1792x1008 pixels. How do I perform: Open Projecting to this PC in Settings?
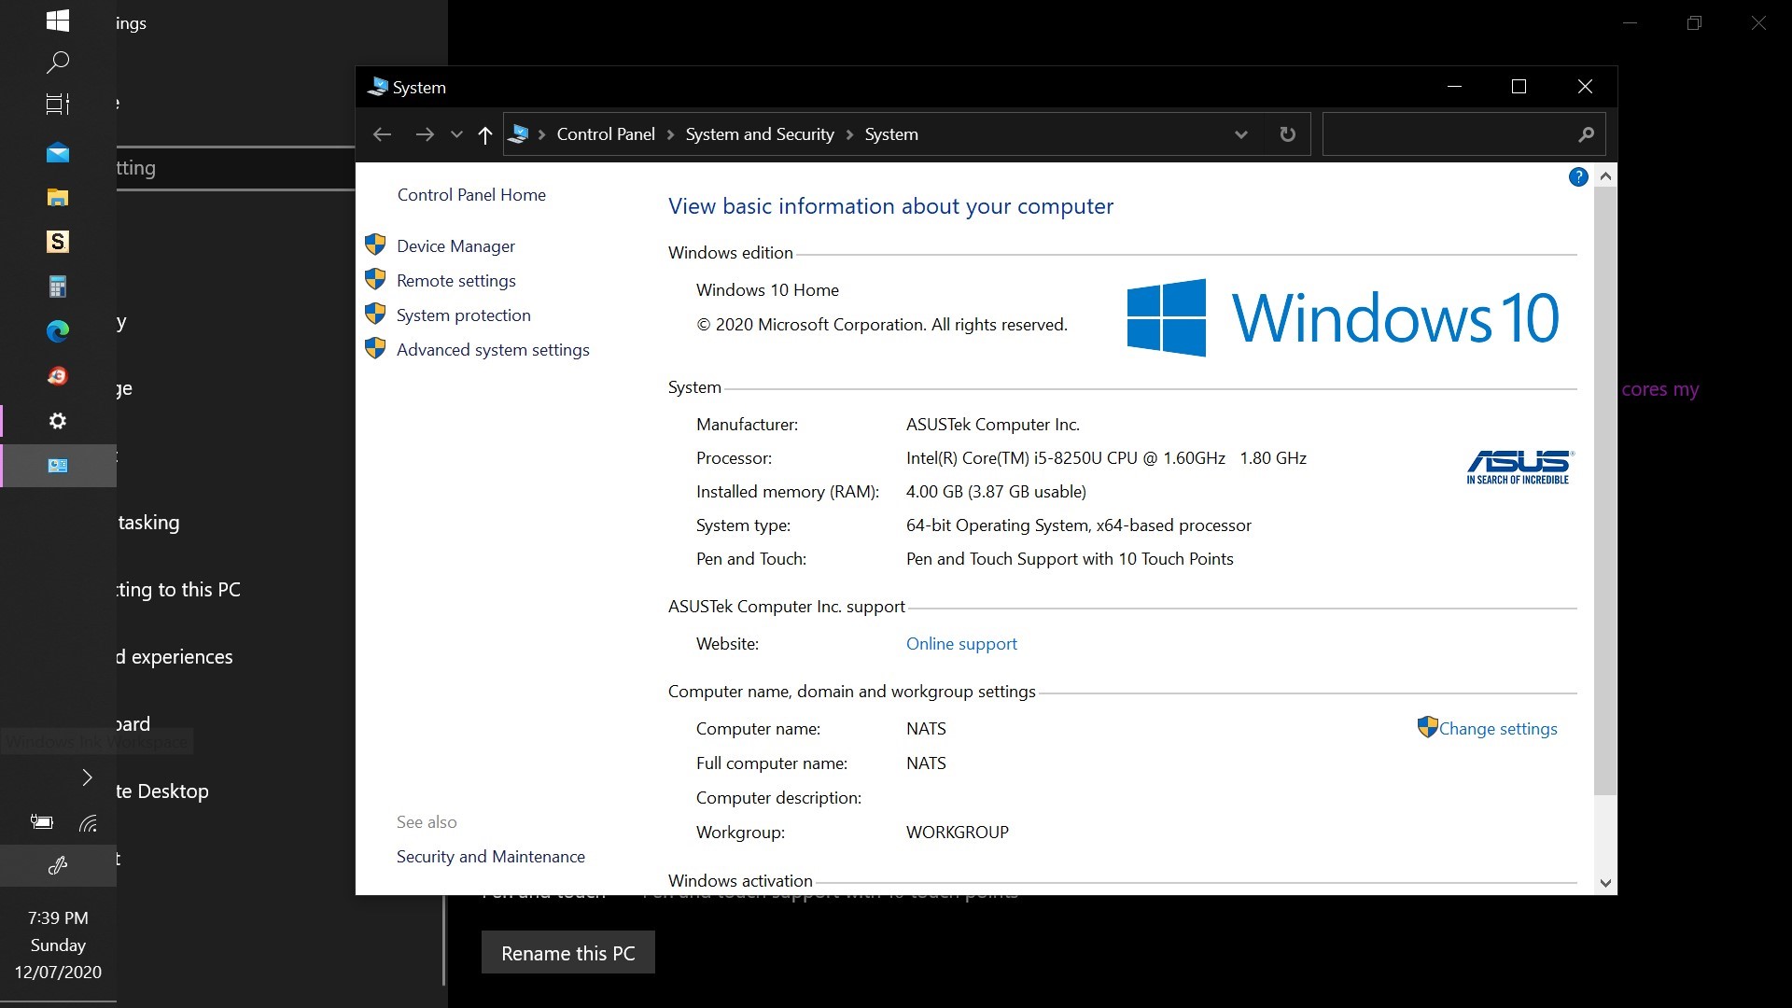click(178, 590)
